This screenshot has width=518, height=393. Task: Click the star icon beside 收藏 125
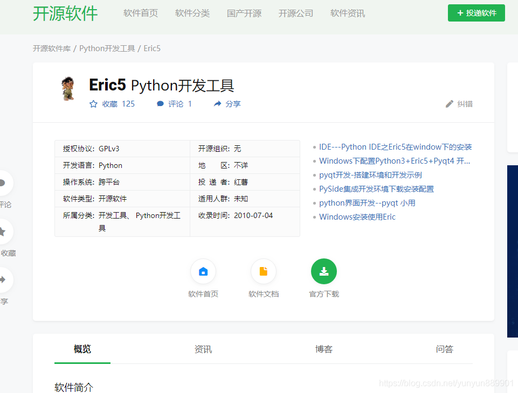[93, 104]
